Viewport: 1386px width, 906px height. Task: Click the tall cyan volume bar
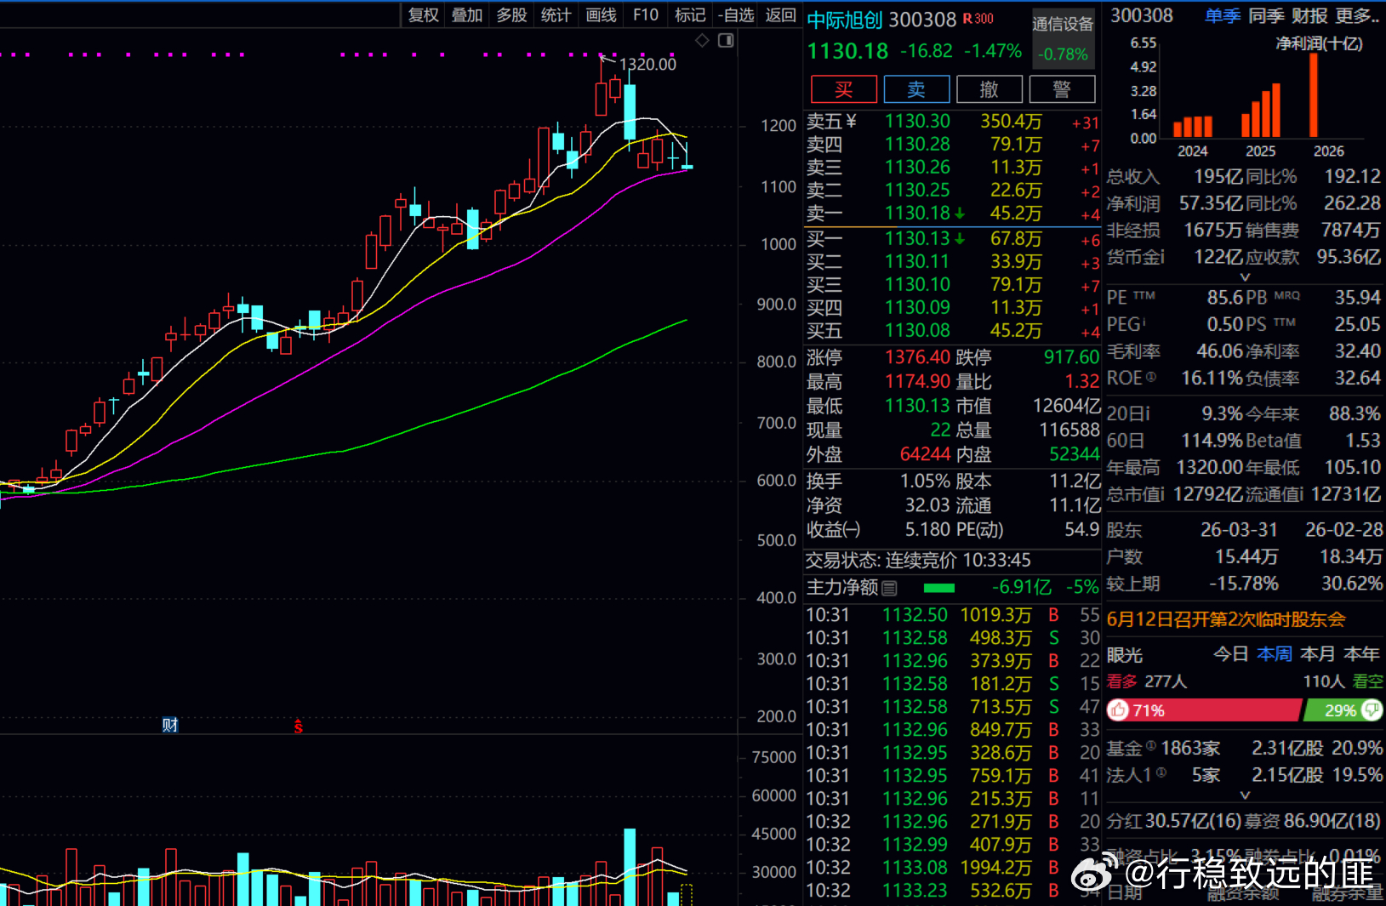630,867
